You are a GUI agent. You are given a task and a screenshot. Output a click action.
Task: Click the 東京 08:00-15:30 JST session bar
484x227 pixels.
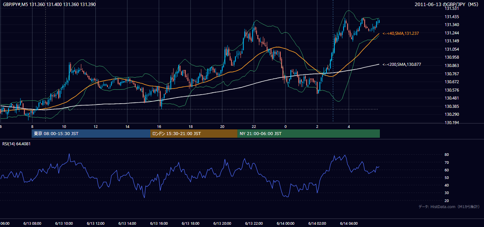[x=91, y=134]
